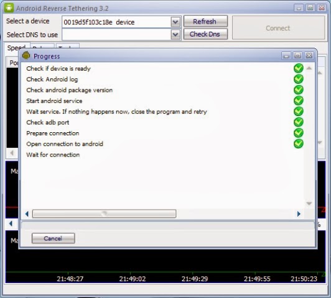Click the horizontal scrollbar thumb in Progress dialog

(104, 214)
